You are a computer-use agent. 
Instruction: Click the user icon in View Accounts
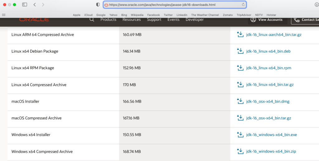253,20
